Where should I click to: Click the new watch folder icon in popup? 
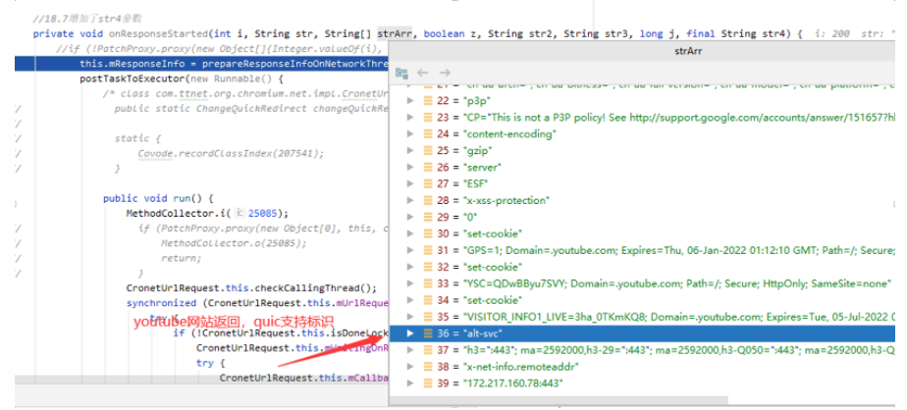(x=401, y=73)
